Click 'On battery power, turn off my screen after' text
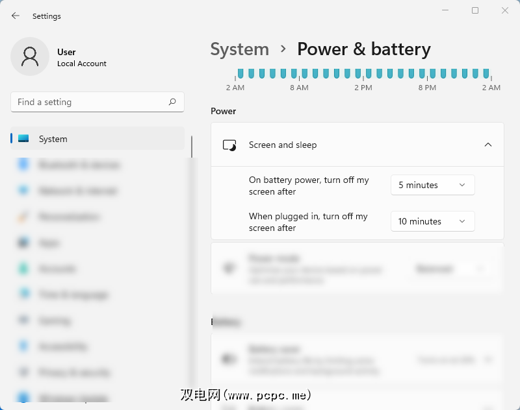This screenshot has width=520, height=410. pos(309,186)
